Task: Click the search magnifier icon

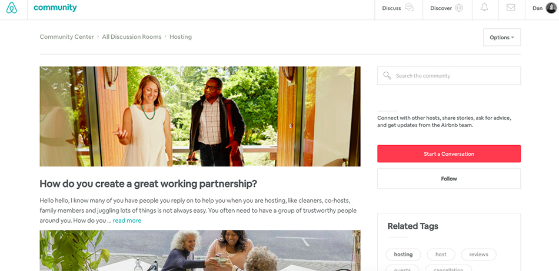Action: [387, 75]
